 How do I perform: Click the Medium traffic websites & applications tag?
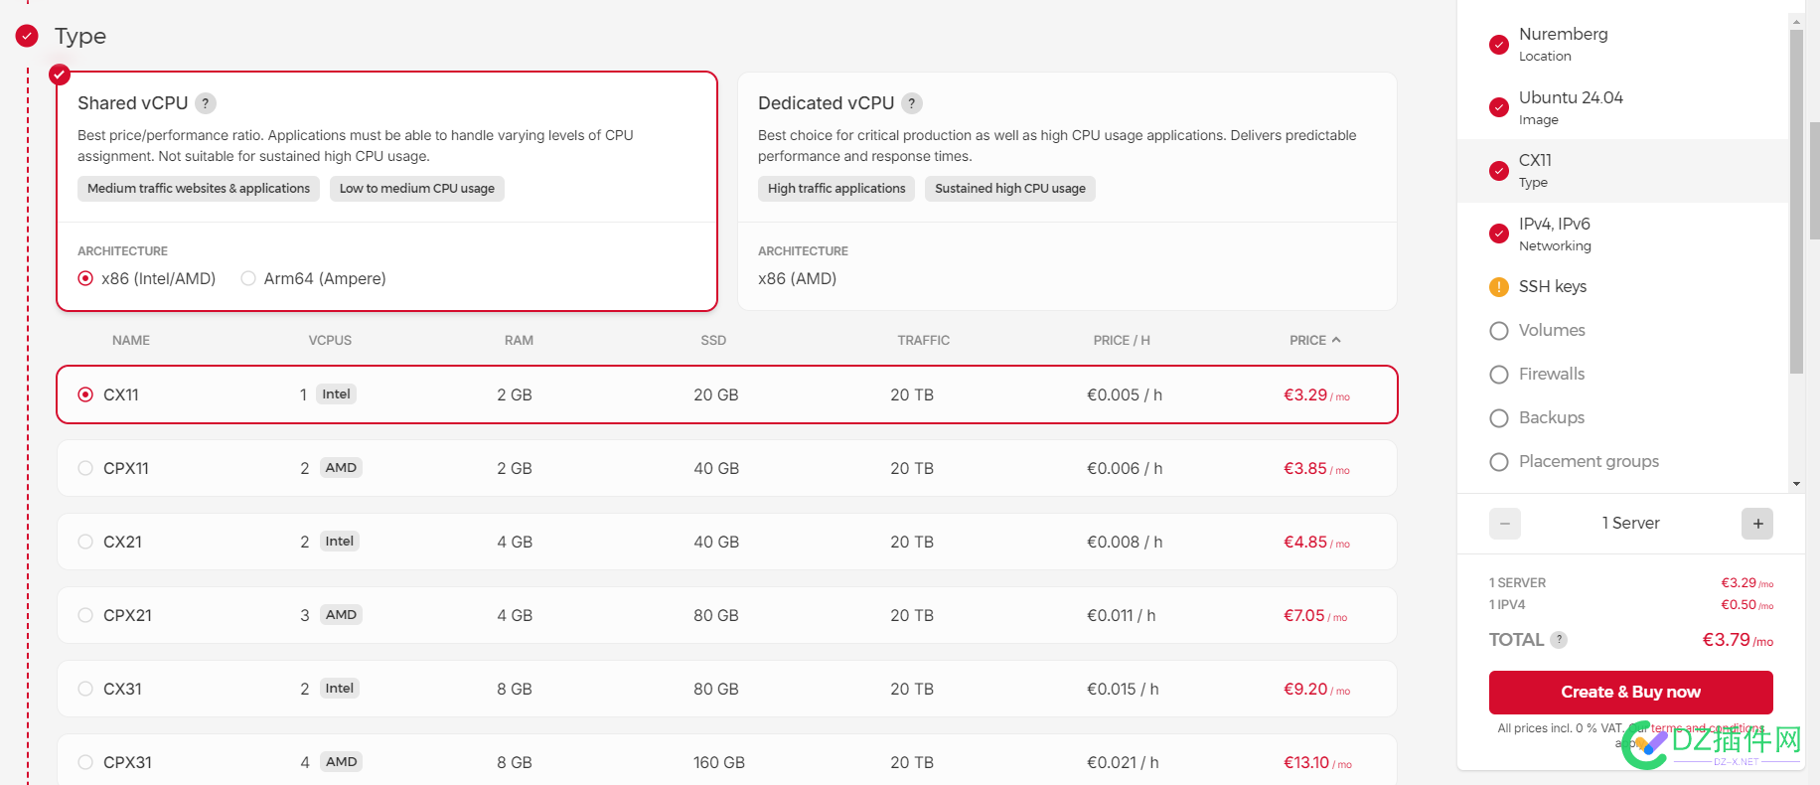[x=199, y=189]
